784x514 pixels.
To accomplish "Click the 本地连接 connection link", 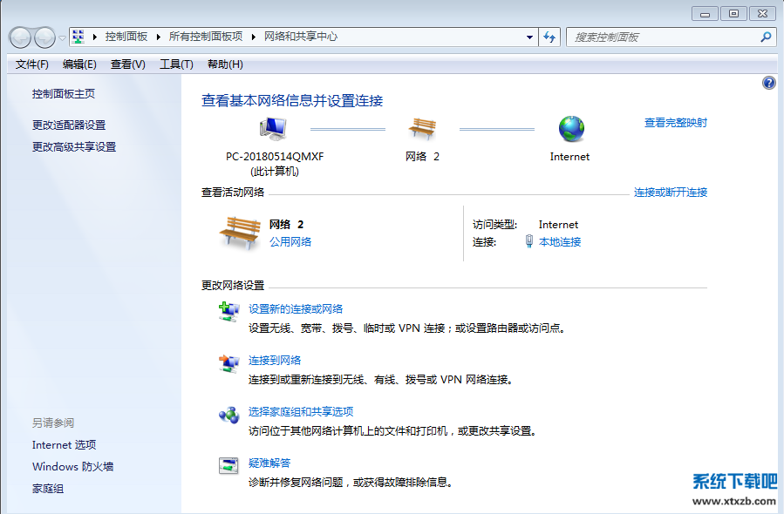I will point(560,242).
